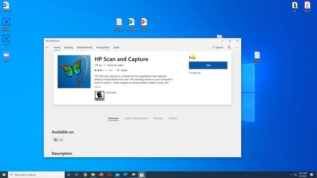The width and height of the screenshot is (317, 178).
Task: Open the account profile icon
Action: pos(229,47)
